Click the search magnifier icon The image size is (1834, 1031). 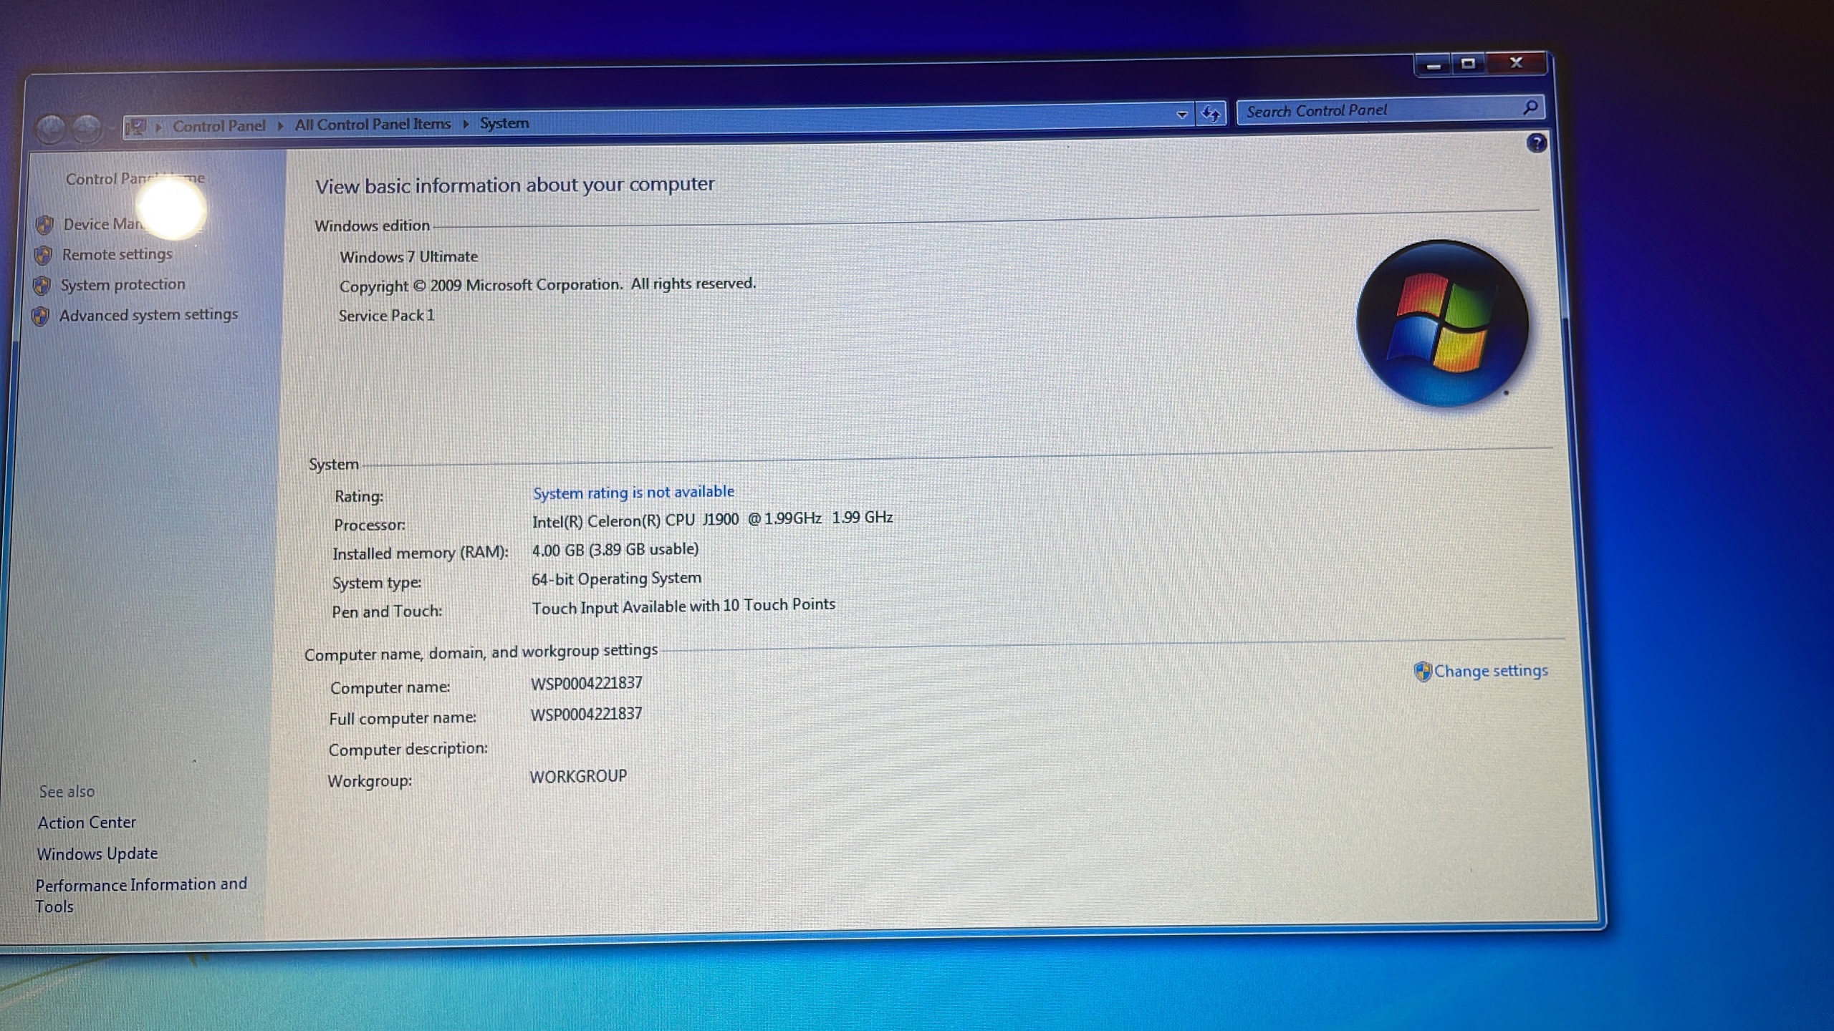pos(1530,107)
